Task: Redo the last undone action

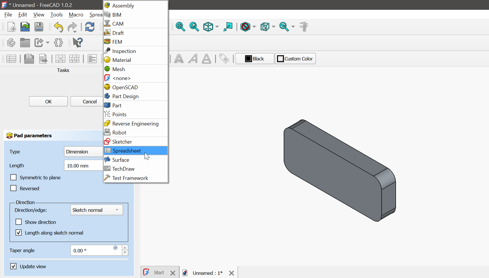Action: [x=72, y=27]
